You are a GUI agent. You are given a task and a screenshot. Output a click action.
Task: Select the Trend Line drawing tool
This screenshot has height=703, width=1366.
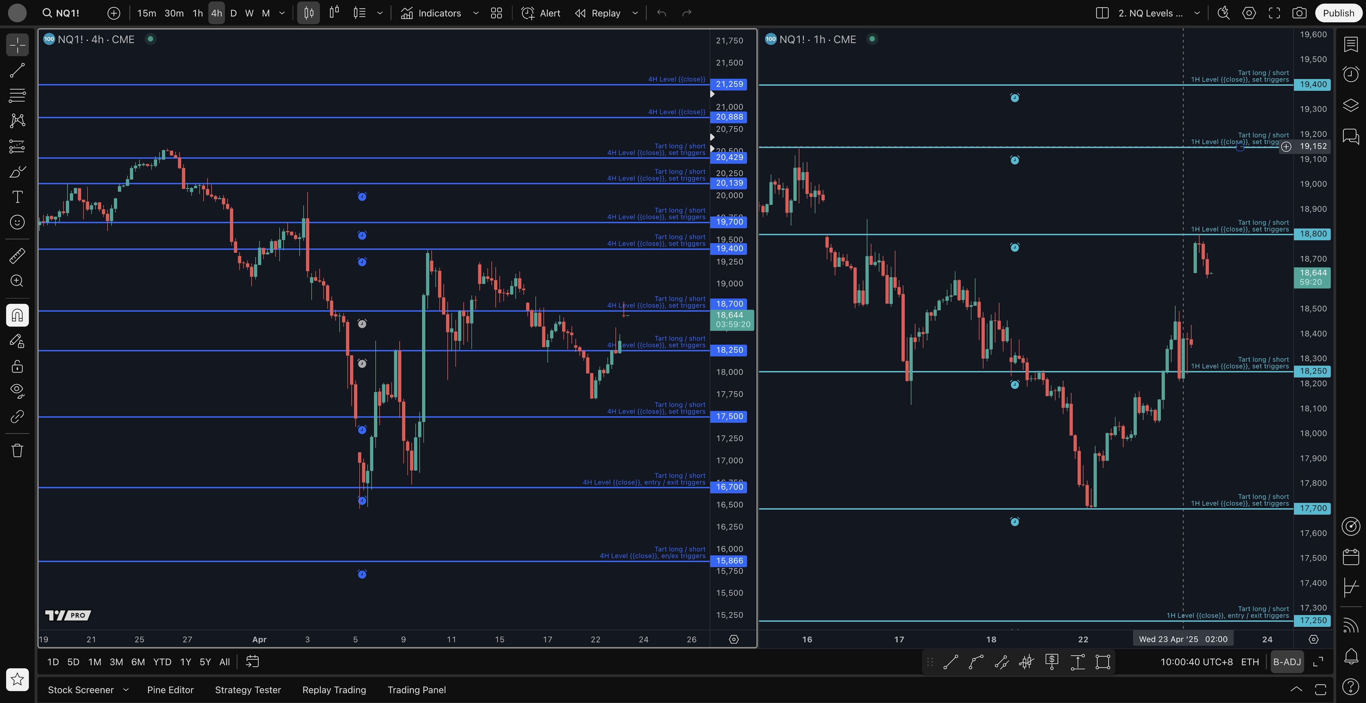17,70
